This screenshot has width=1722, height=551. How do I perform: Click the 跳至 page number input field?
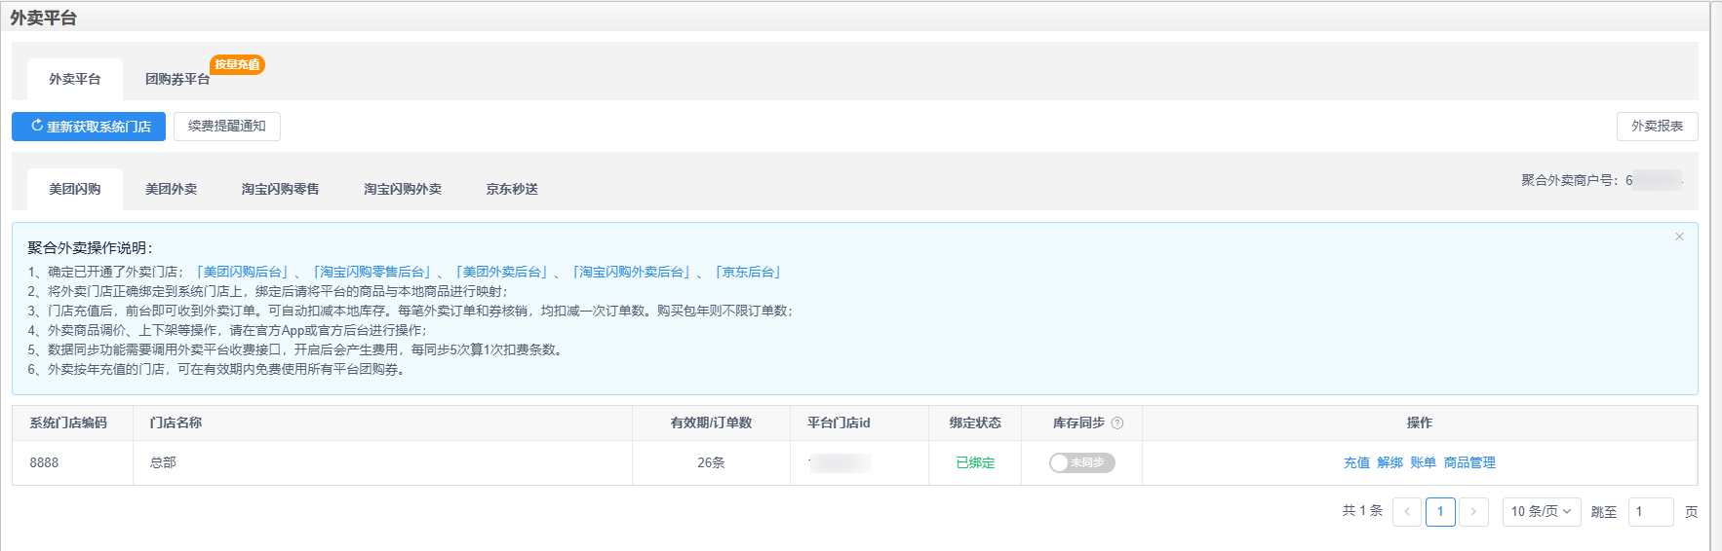[x=1650, y=512]
